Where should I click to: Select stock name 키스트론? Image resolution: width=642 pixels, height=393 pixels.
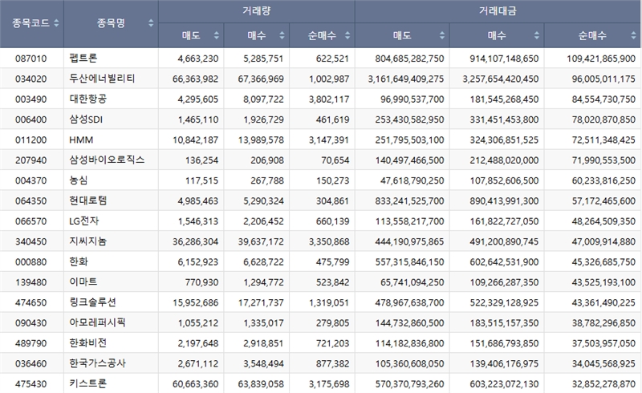pyautogui.click(x=88, y=383)
